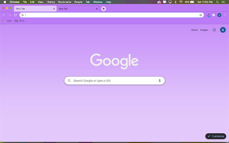Reload the page with the refresh icon
This screenshot has width=229, height=143.
coord(15,15)
